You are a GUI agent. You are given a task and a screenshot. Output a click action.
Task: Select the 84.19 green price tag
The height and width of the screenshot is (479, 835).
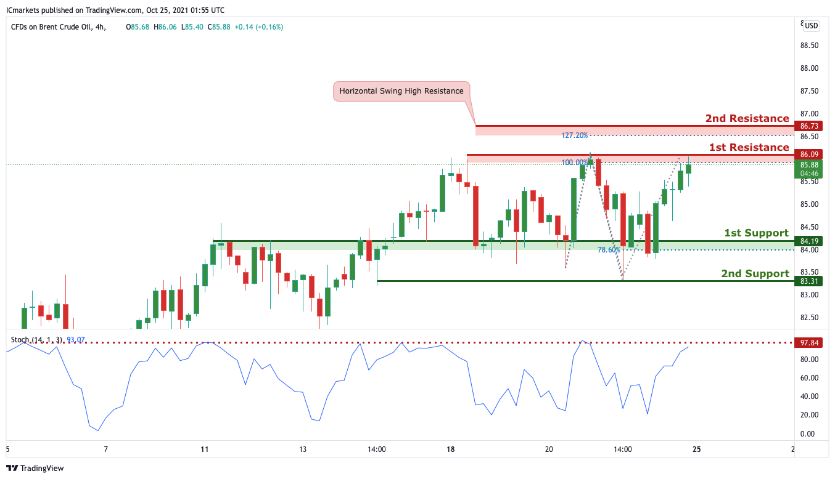809,241
